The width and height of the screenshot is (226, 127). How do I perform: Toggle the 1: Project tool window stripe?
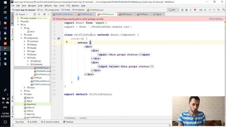point(12,19)
